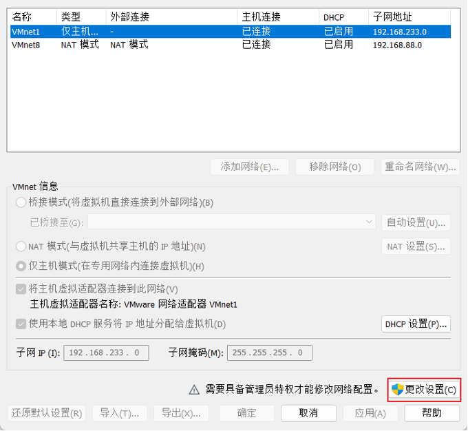Screen dimensions: 468x431
Task: Click 需要具备管理员特权才能修改网络配置 notice text
Action: [292, 390]
